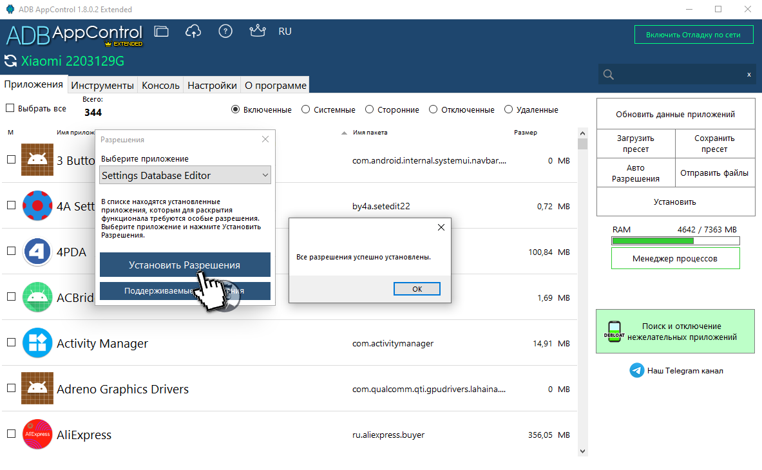
Task: Click the Xiaomi 2203129G device name
Action: 72,61
